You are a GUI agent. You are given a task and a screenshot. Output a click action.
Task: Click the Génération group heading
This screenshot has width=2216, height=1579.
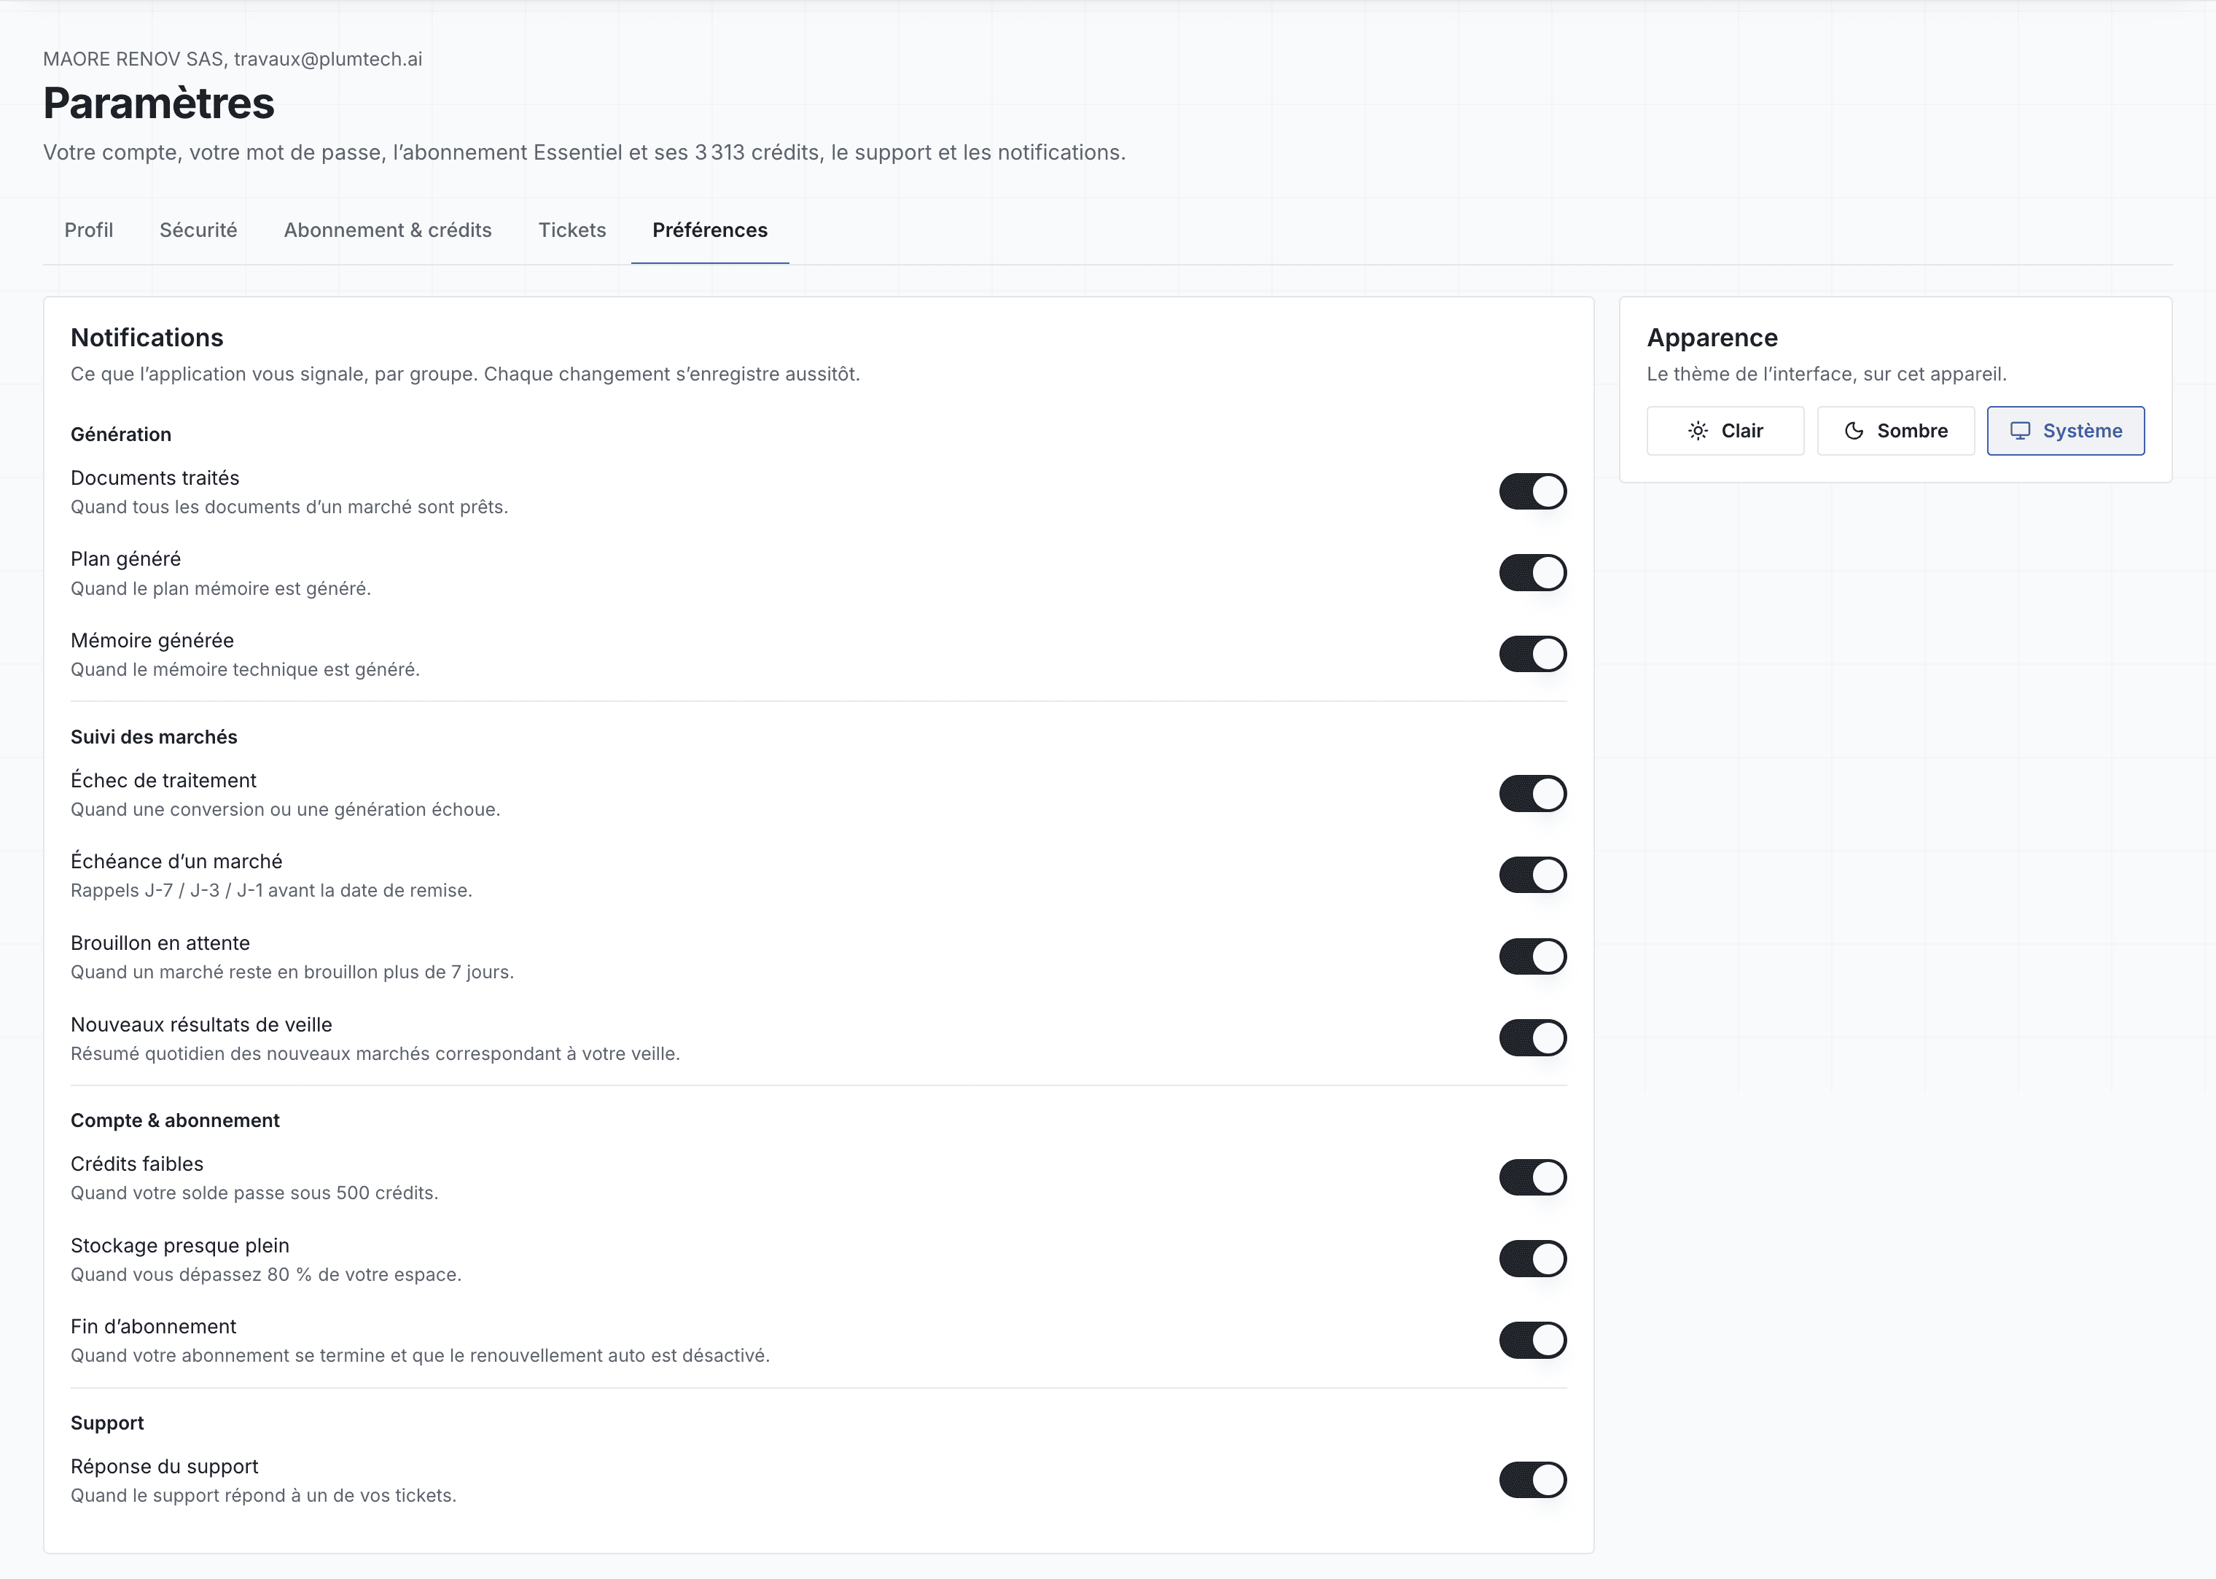pyautogui.click(x=120, y=434)
